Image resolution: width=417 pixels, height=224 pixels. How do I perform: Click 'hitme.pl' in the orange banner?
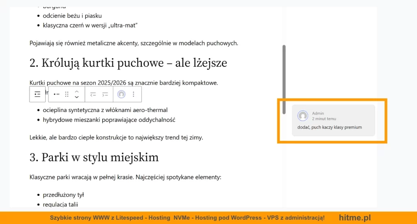[x=355, y=217]
